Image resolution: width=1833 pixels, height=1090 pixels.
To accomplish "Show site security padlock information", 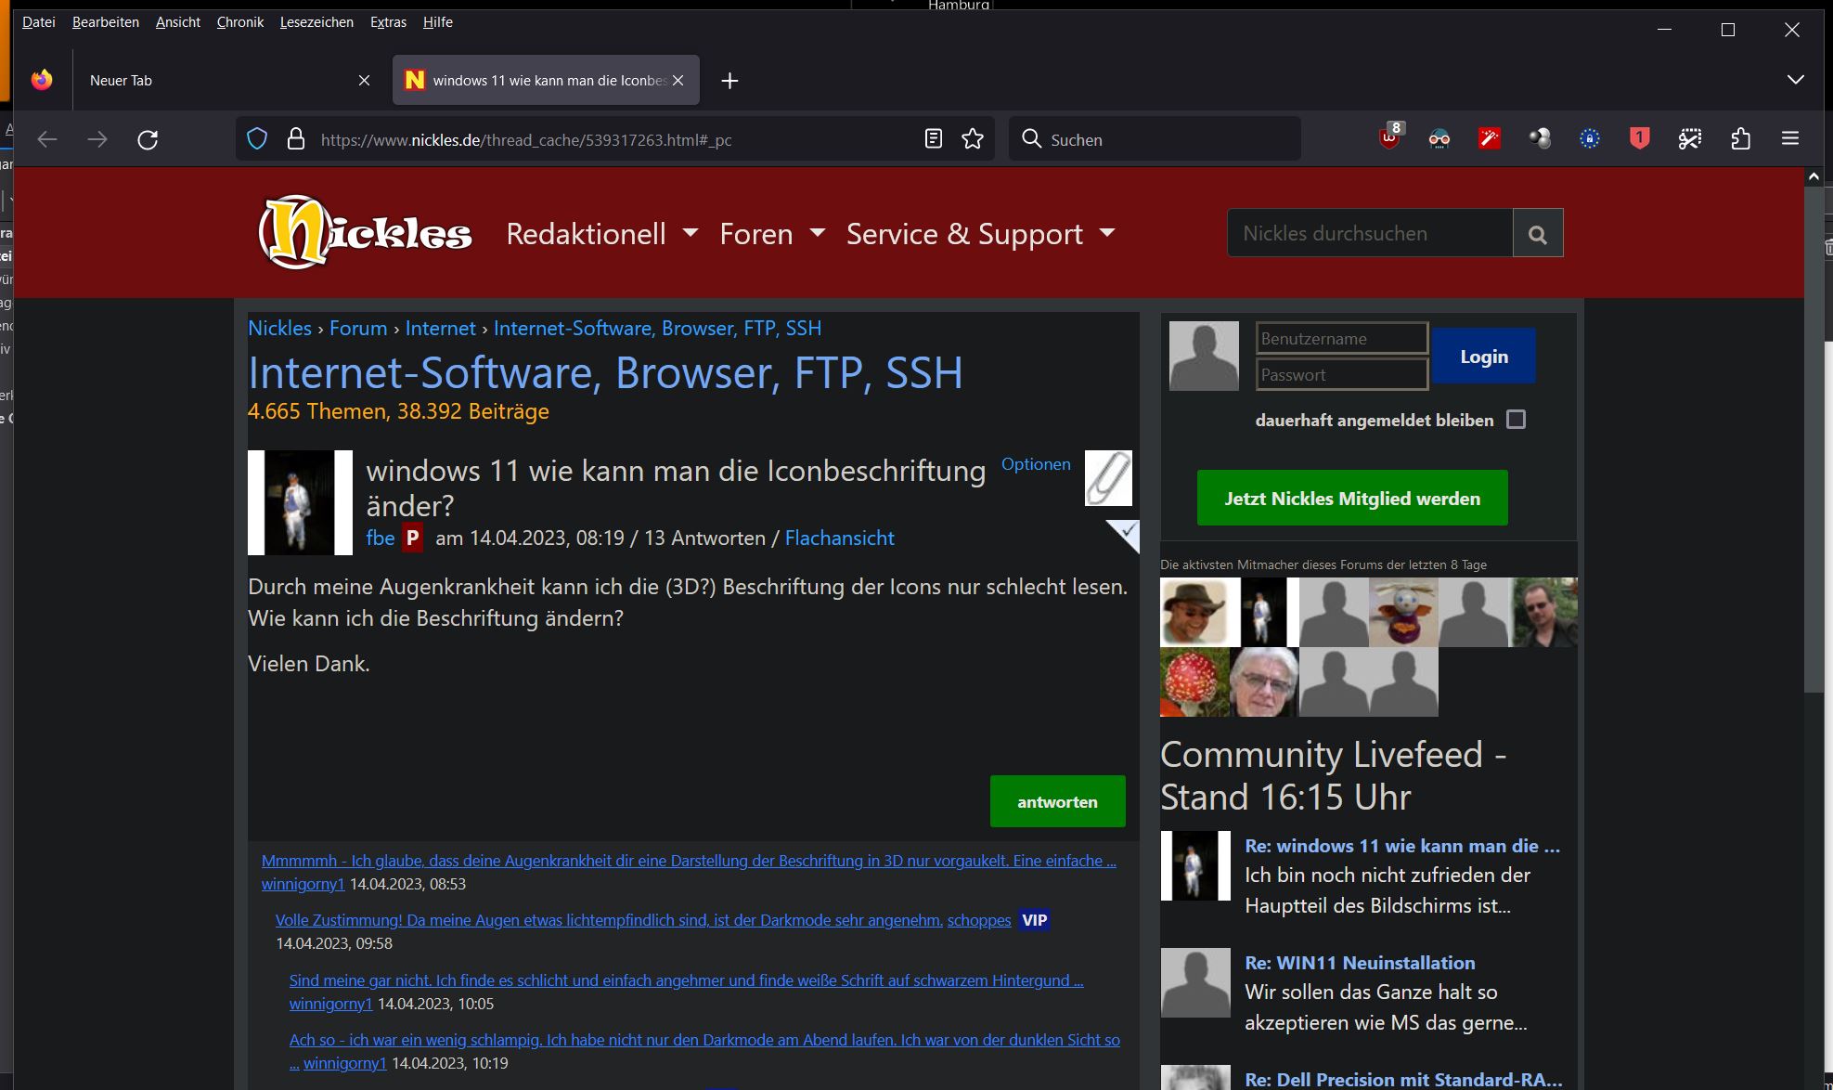I will (296, 139).
